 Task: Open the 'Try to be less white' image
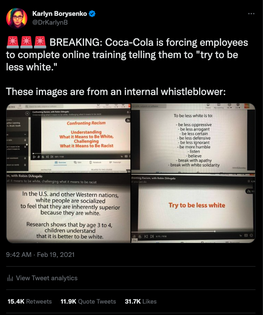click(x=193, y=208)
